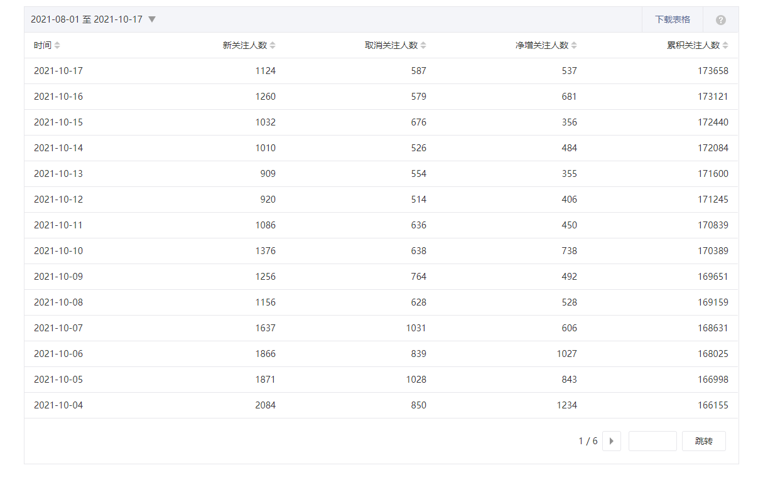Viewport: 763px width, 490px height.
Task: Sort by 累积关注人数 column arrows
Action: coord(725,45)
